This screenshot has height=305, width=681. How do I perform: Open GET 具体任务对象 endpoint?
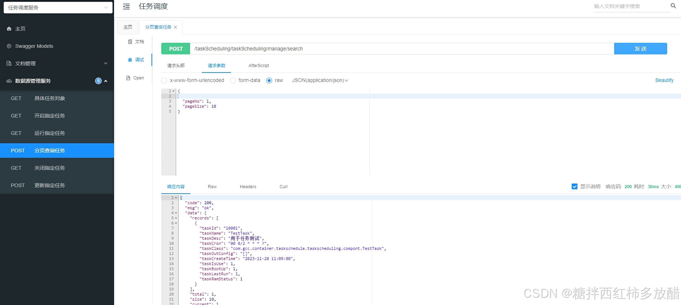(57, 98)
